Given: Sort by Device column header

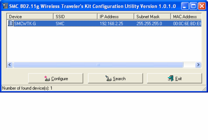Looking at the screenshot, I should tap(30, 17).
